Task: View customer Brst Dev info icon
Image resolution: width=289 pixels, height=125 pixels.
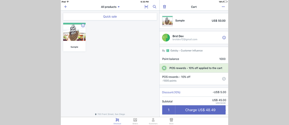Action: pyautogui.click(x=224, y=38)
